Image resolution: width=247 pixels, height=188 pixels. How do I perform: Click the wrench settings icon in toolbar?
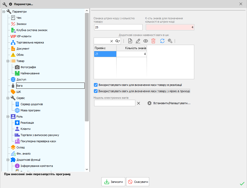pos(170,41)
